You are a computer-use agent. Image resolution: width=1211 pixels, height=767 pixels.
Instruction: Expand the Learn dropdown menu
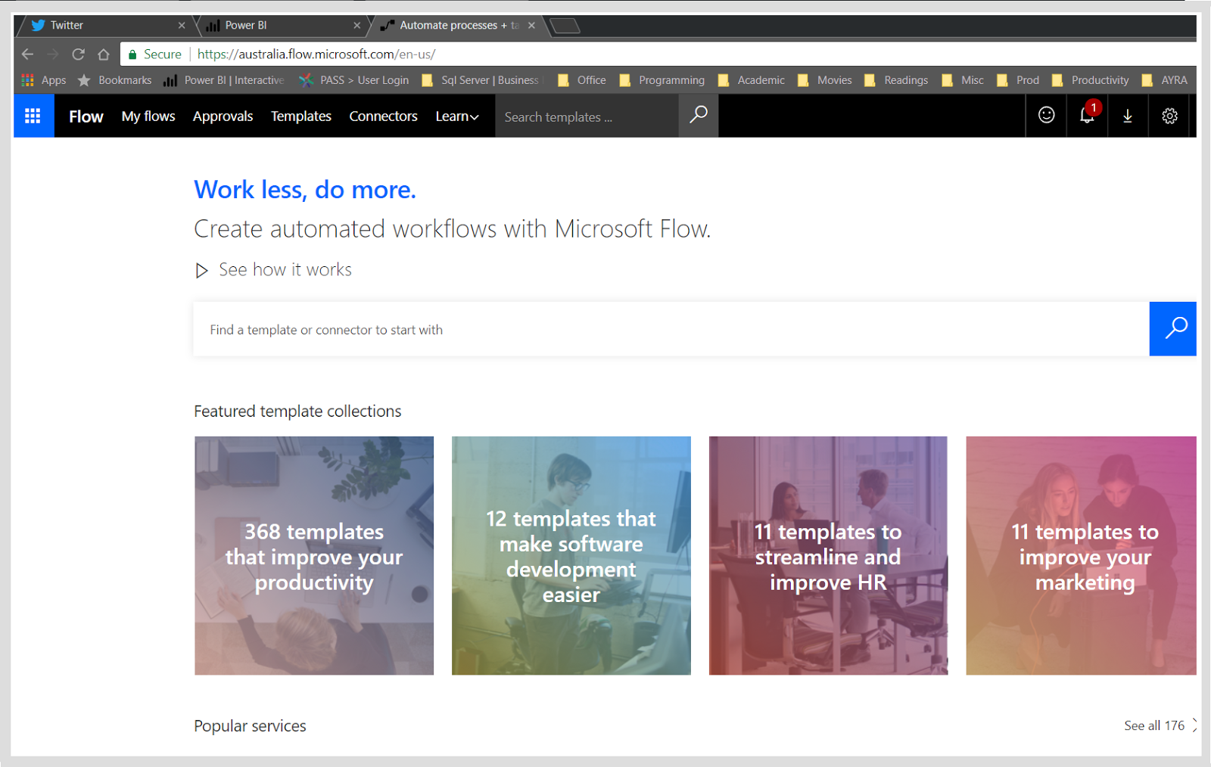[x=457, y=116]
